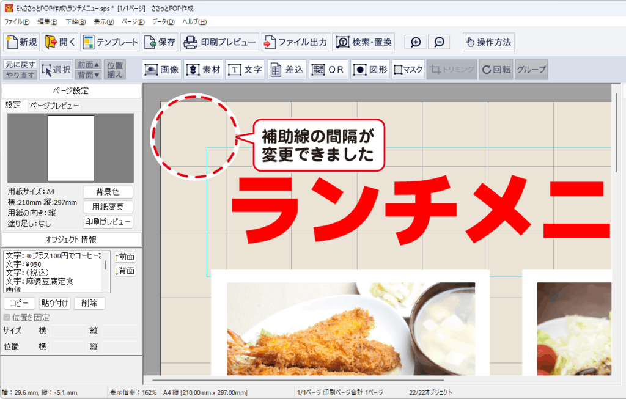
Task: Open the 背面▼ send-backward control
Action: pos(89,75)
